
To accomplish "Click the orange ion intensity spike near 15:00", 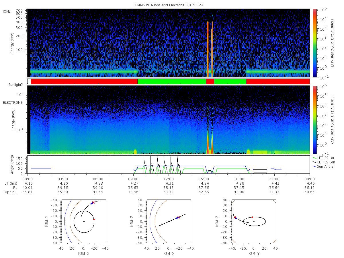I will 208,49.
